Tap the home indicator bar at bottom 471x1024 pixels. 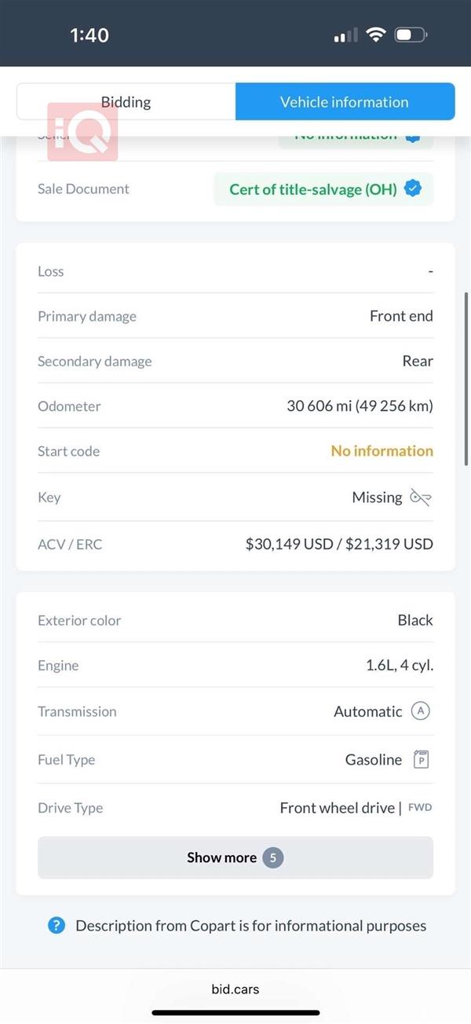[235, 1013]
